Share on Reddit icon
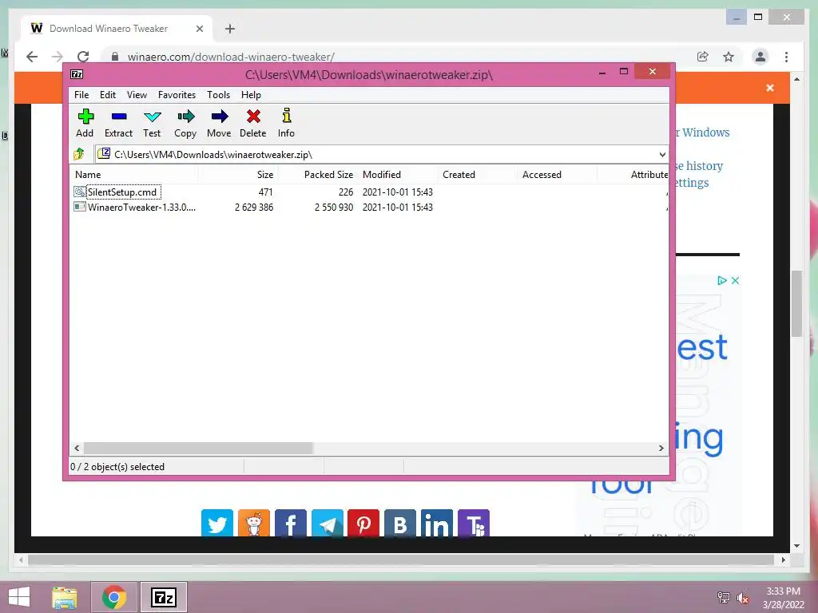This screenshot has width=818, height=613. pyautogui.click(x=254, y=524)
